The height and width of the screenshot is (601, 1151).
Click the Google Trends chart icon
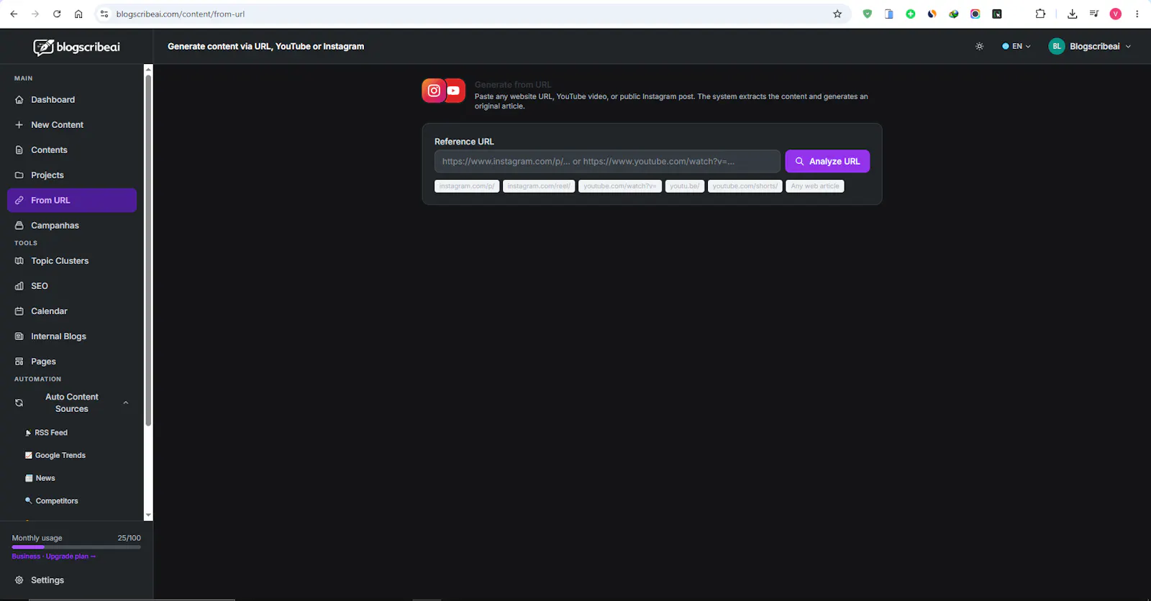pos(29,455)
